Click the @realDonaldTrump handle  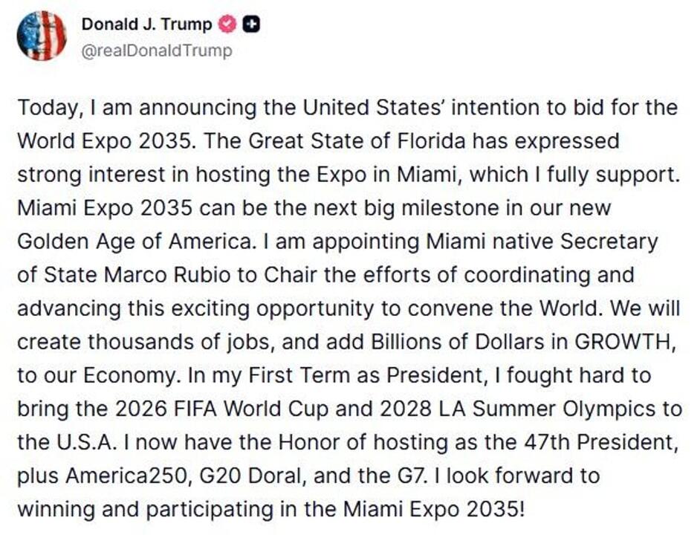click(x=156, y=51)
